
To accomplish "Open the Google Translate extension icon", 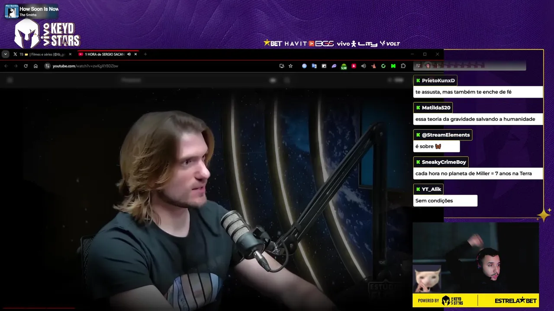I will pyautogui.click(x=314, y=66).
